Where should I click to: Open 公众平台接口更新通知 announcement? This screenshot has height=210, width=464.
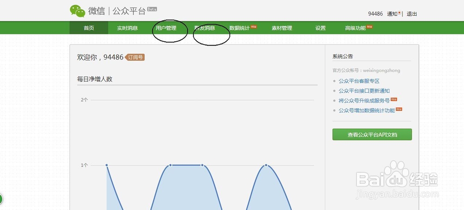(x=364, y=91)
